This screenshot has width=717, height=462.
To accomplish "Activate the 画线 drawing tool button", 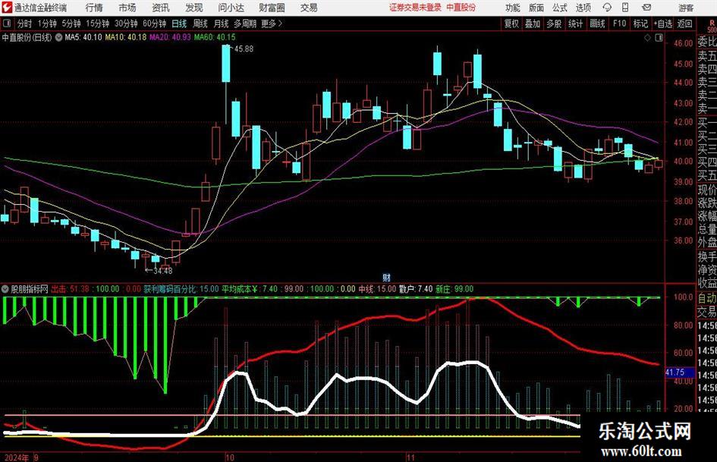I will (x=598, y=24).
